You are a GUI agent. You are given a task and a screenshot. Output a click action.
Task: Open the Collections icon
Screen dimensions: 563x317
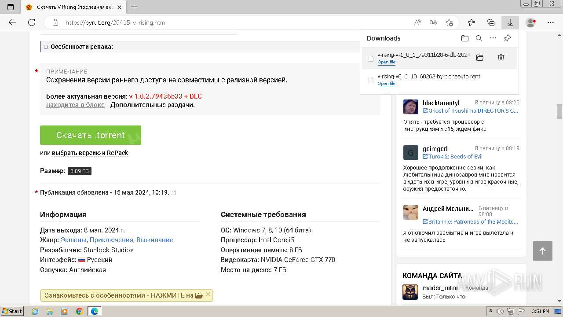(x=491, y=22)
